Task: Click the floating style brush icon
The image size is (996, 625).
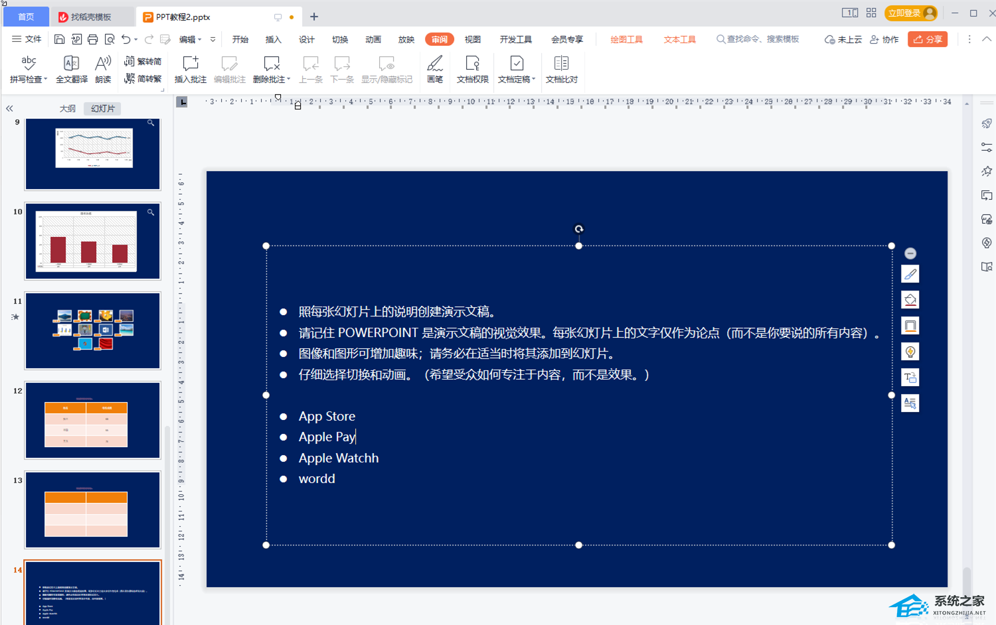Action: click(x=910, y=274)
